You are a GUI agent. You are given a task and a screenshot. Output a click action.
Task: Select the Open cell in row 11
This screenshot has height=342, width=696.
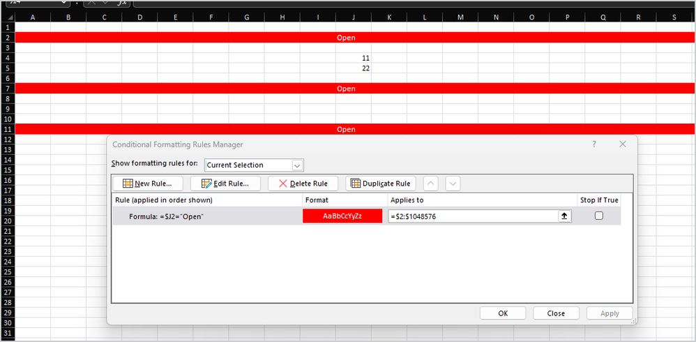[x=354, y=129]
